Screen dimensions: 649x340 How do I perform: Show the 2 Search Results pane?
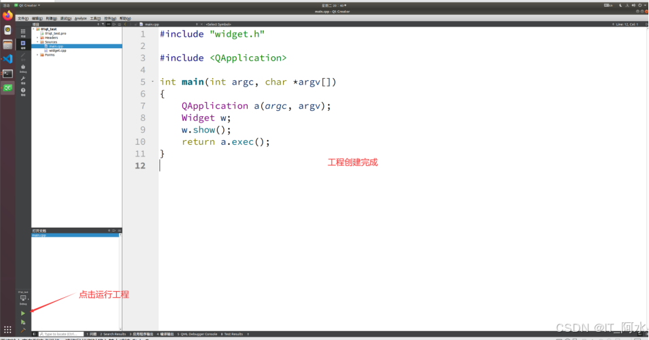(112, 334)
